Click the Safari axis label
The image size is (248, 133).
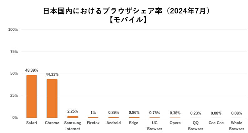click(32, 123)
